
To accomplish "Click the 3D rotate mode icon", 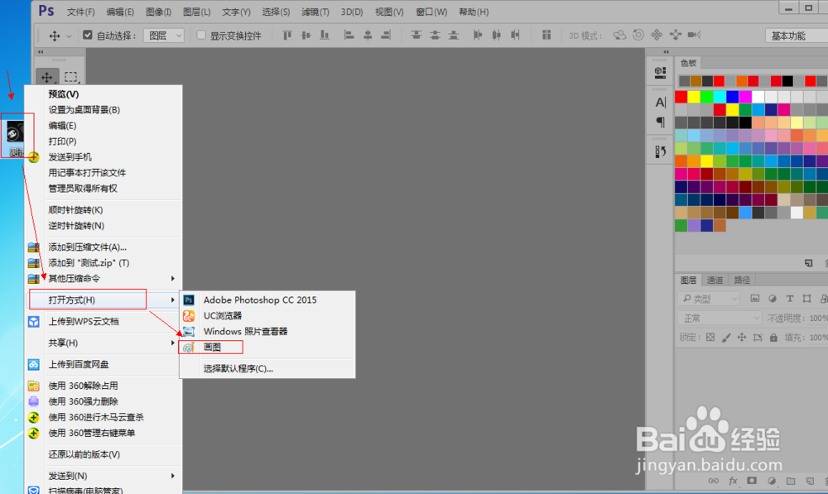I will [x=619, y=36].
